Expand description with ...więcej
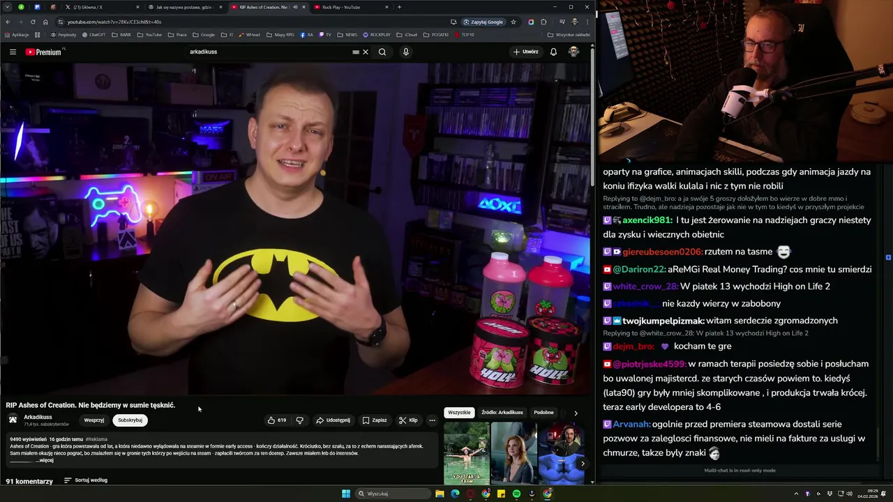Screen dimensions: 893x502 (x=46, y=460)
